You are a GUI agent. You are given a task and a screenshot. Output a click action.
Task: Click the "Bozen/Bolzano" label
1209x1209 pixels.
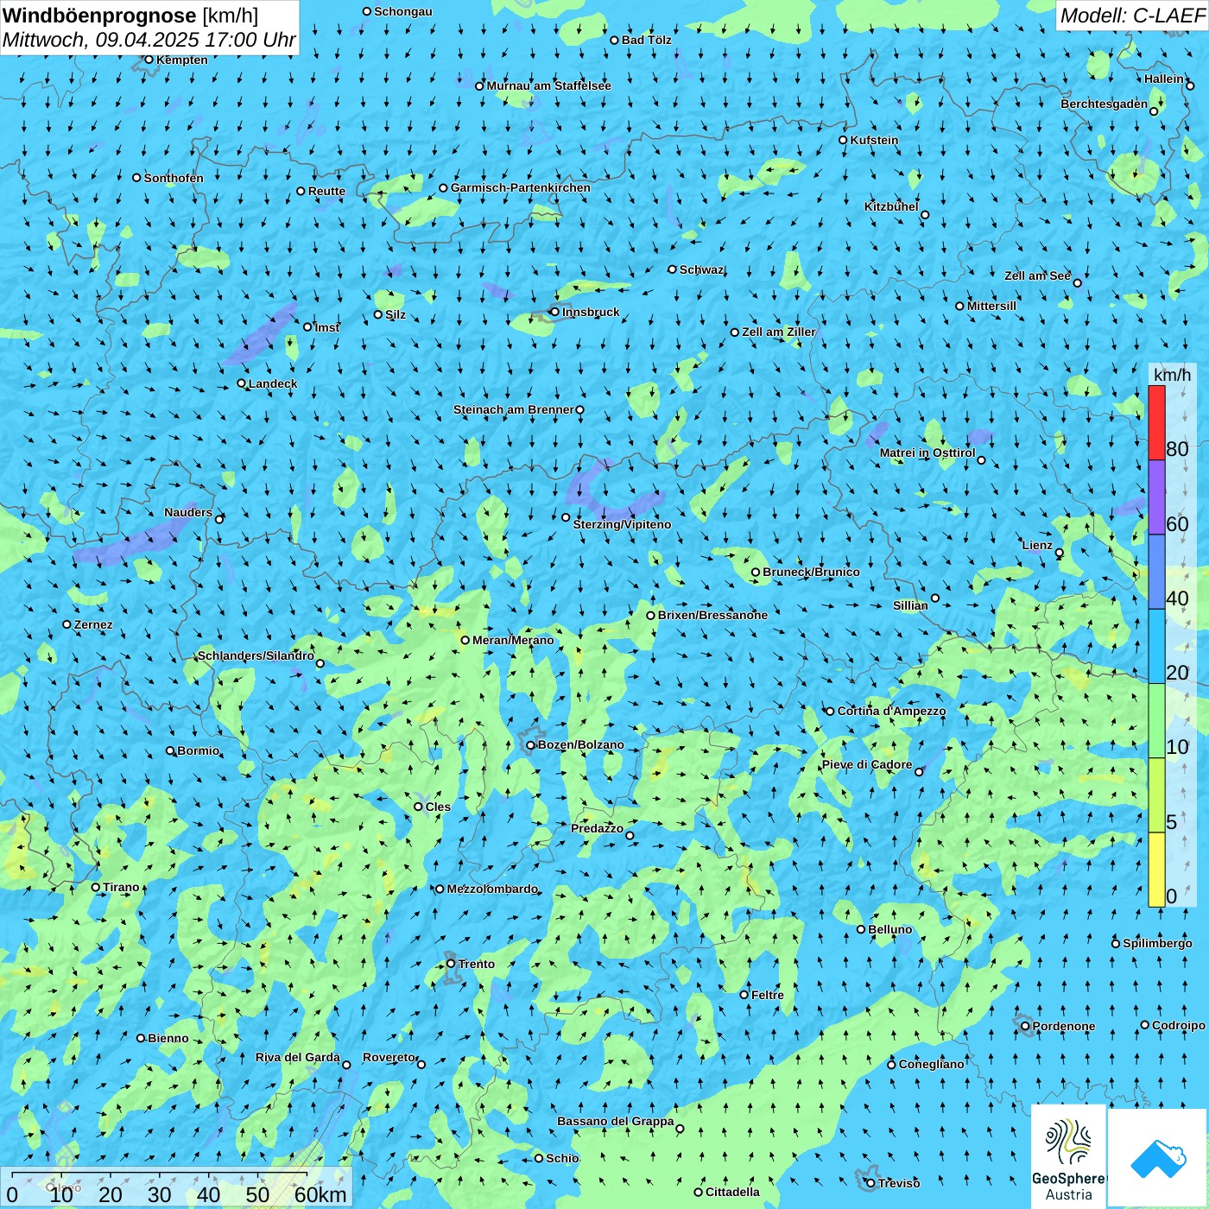pyautogui.click(x=581, y=744)
